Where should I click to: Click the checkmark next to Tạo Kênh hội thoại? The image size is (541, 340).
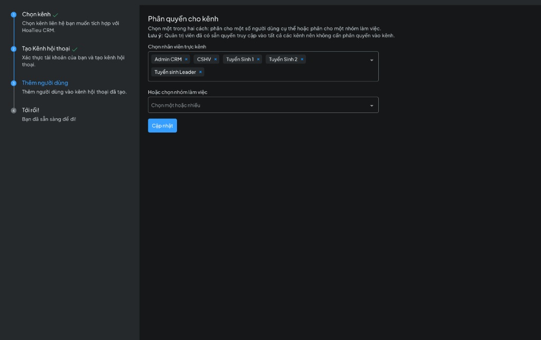tap(75, 49)
